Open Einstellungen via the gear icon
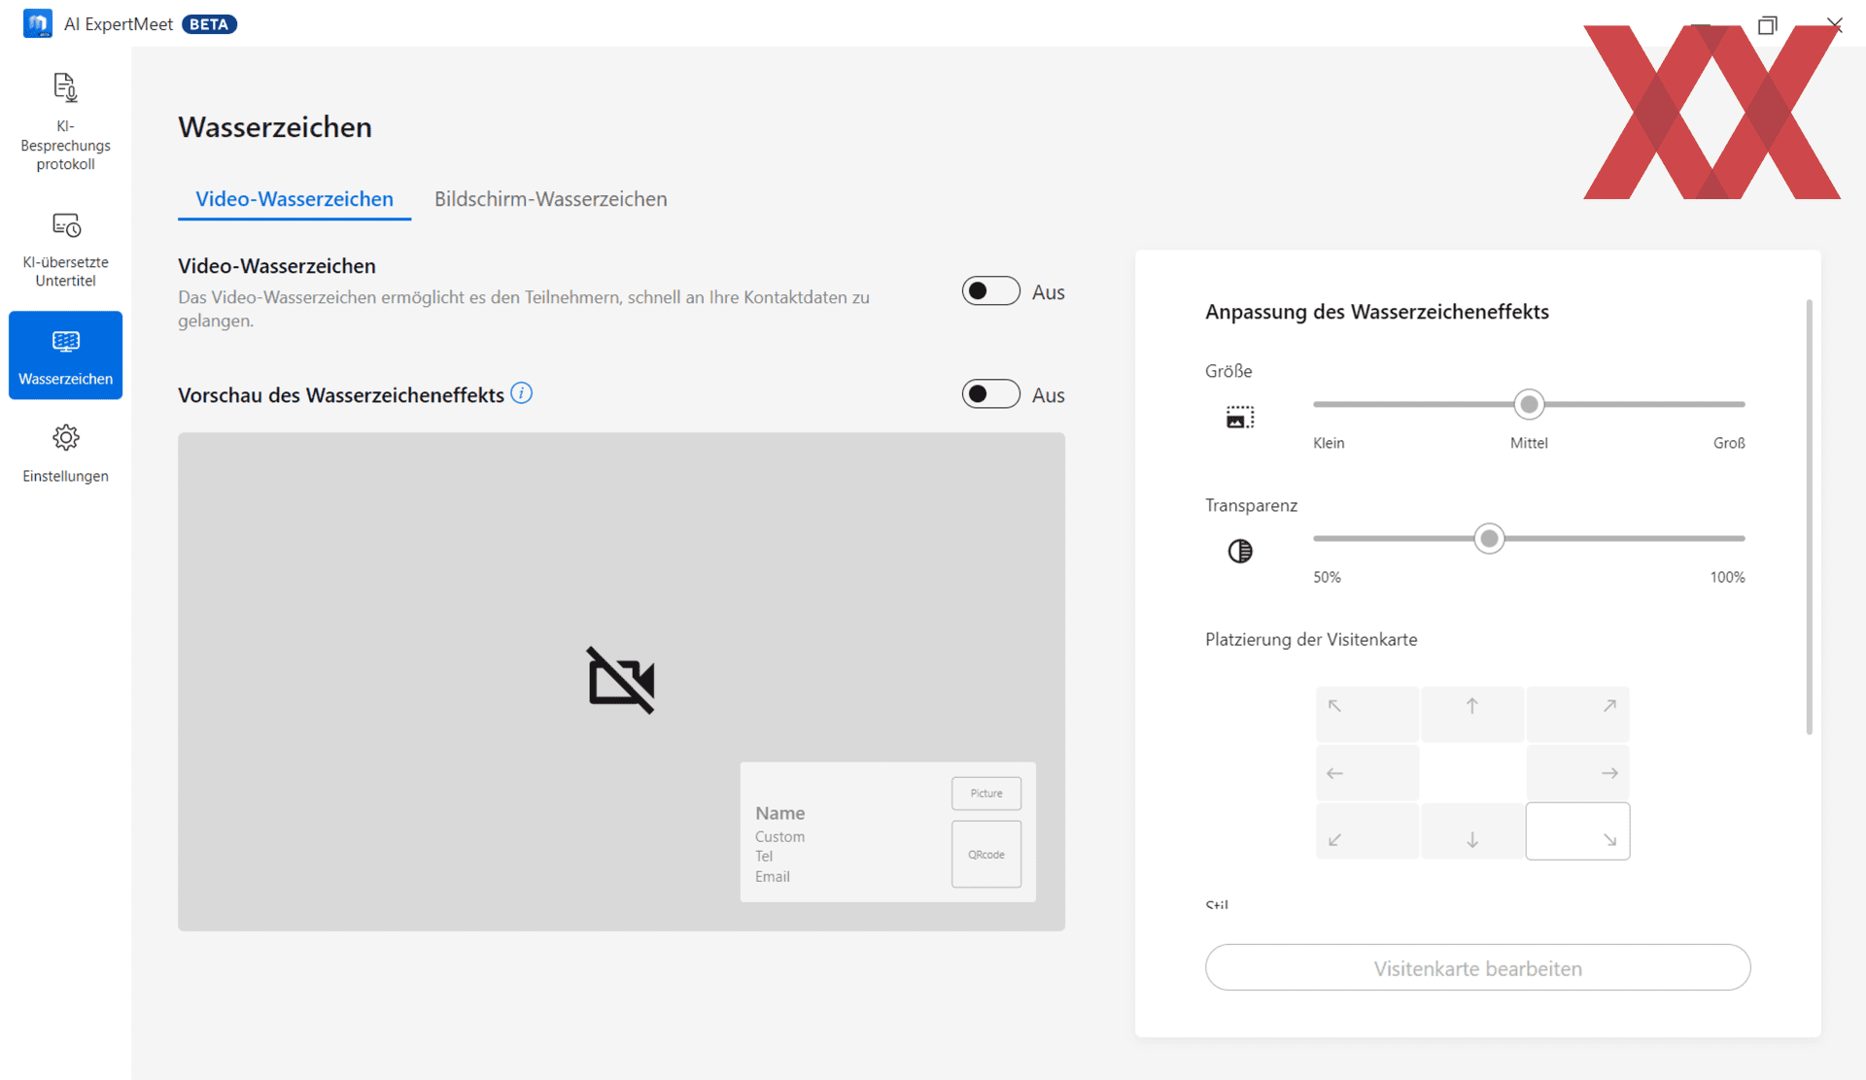Screen dimensions: 1866x1080 click(65, 439)
